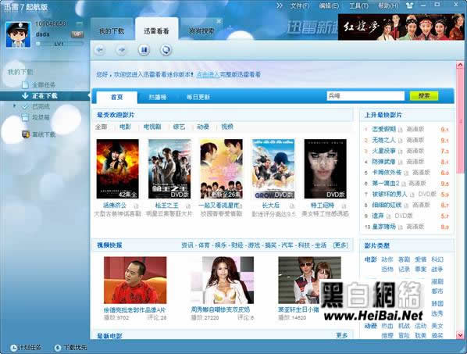Open 第一滴血2 in the ranking list
This screenshot has height=354, width=467.
(x=386, y=184)
